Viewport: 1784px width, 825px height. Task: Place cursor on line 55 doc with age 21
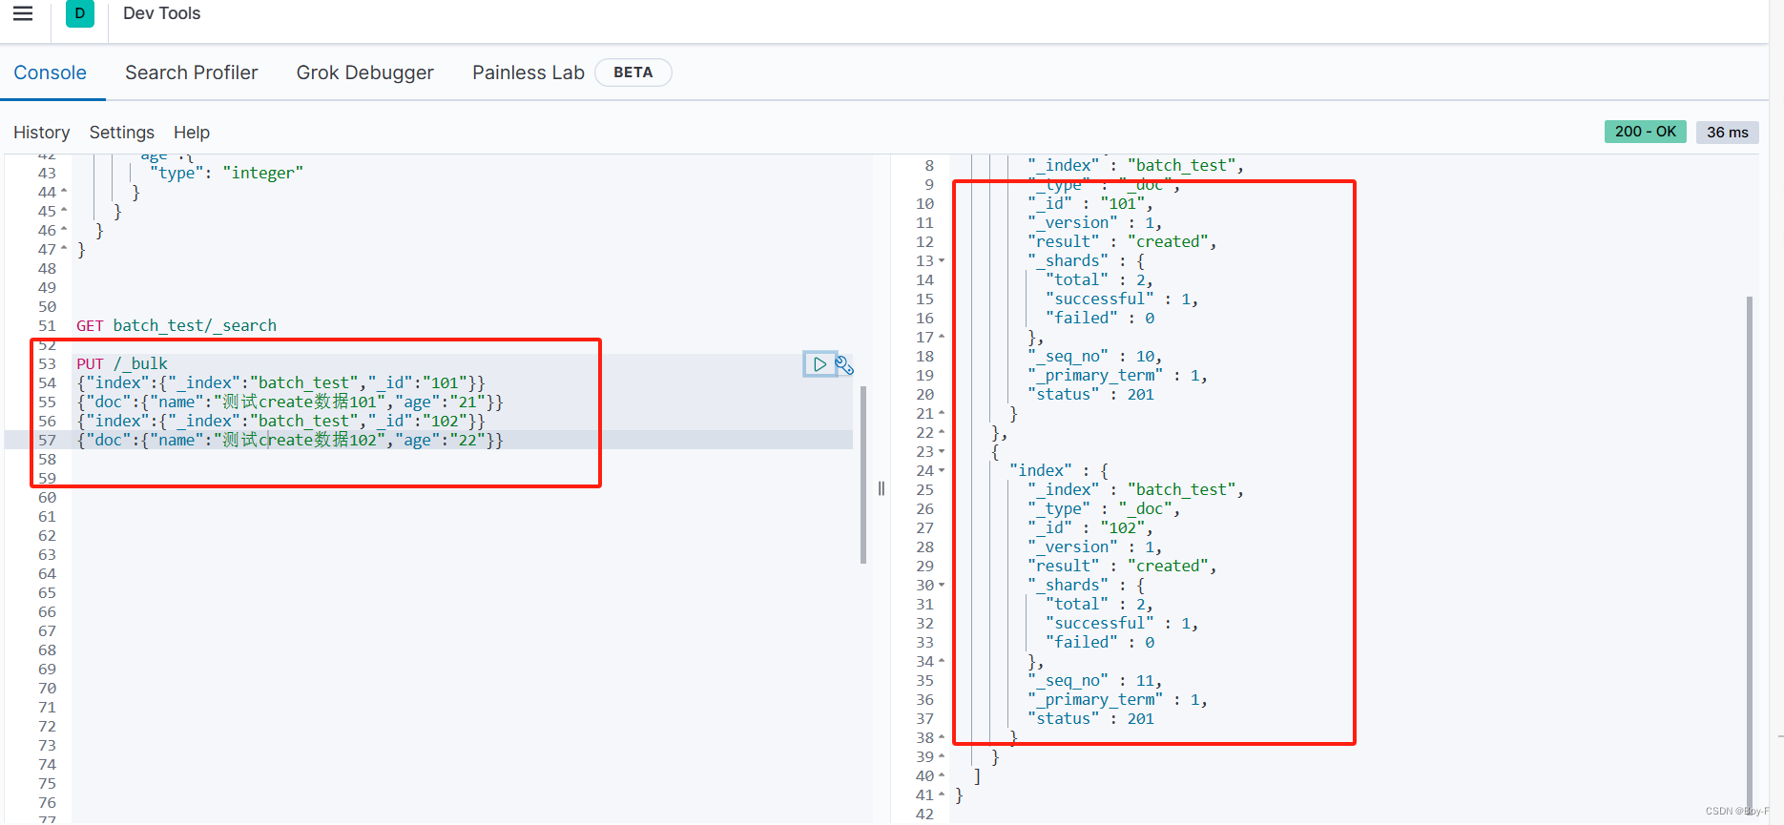click(290, 402)
